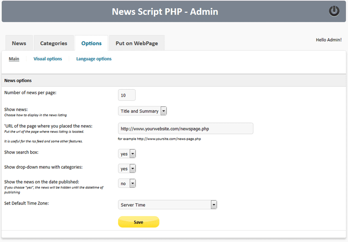
Task: Open the Language options link
Action: (x=94, y=59)
